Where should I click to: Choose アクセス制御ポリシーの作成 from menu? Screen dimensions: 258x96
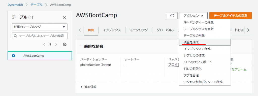205,82
